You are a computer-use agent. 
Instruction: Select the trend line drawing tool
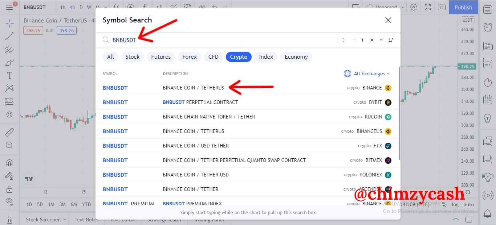(x=9, y=36)
